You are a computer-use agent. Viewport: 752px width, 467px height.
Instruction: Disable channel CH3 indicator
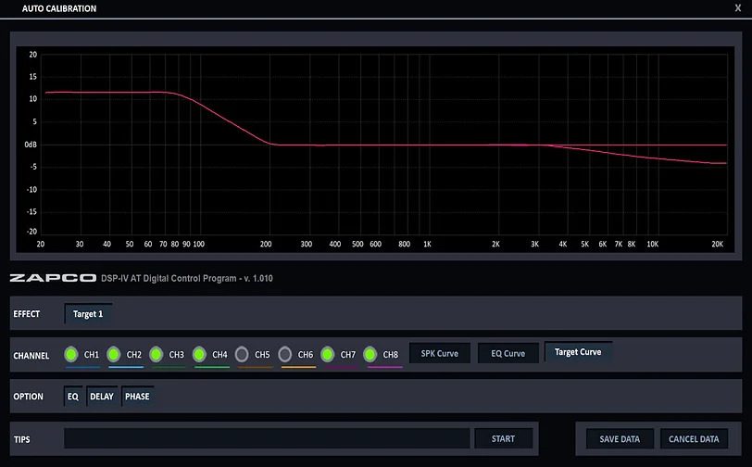coord(156,355)
